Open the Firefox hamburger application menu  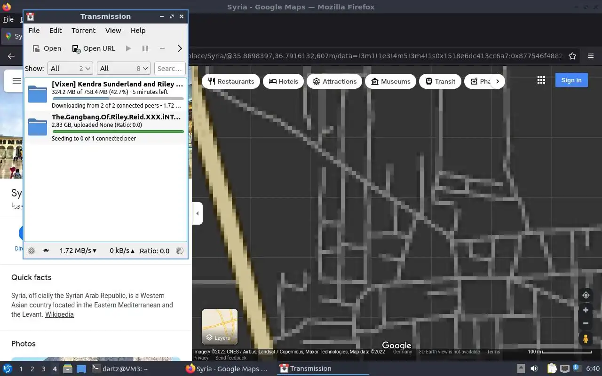pos(591,56)
